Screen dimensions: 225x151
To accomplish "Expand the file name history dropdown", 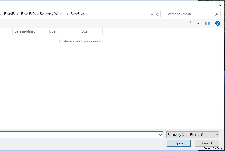I will (160, 135).
